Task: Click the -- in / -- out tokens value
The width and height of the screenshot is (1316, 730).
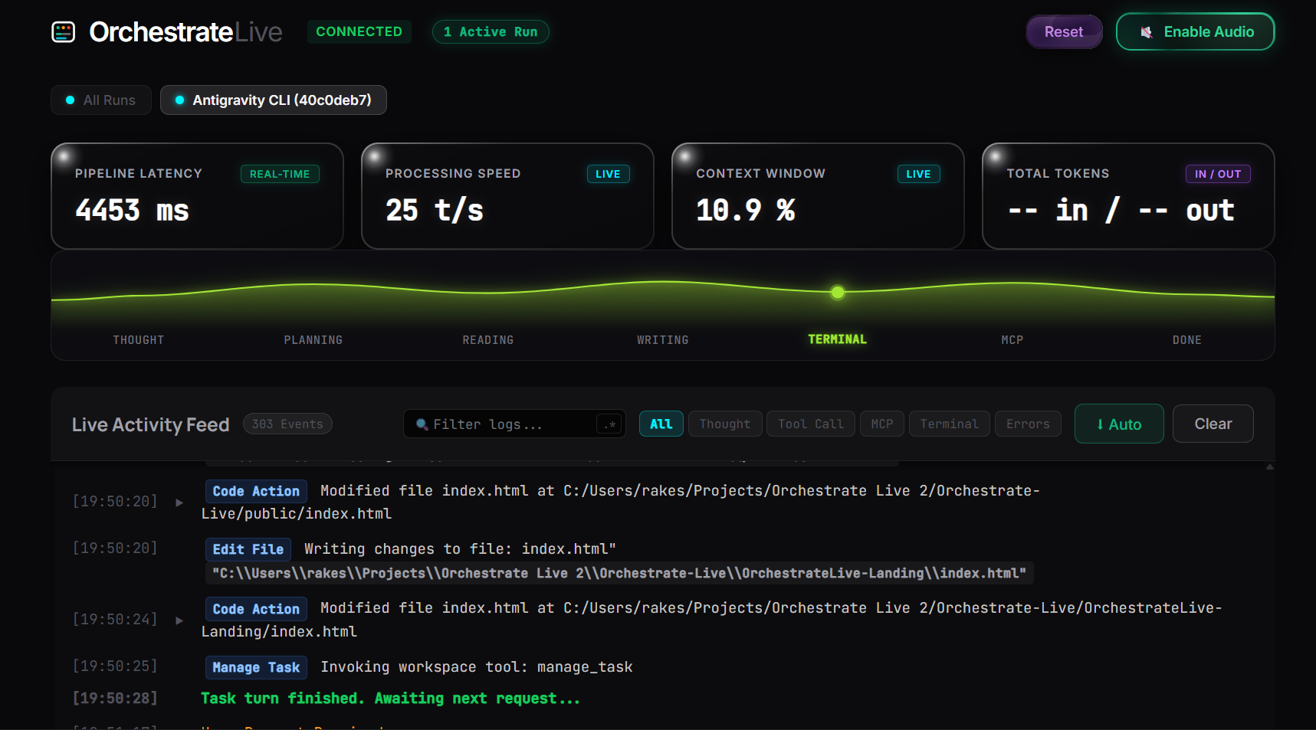Action: tap(1121, 210)
